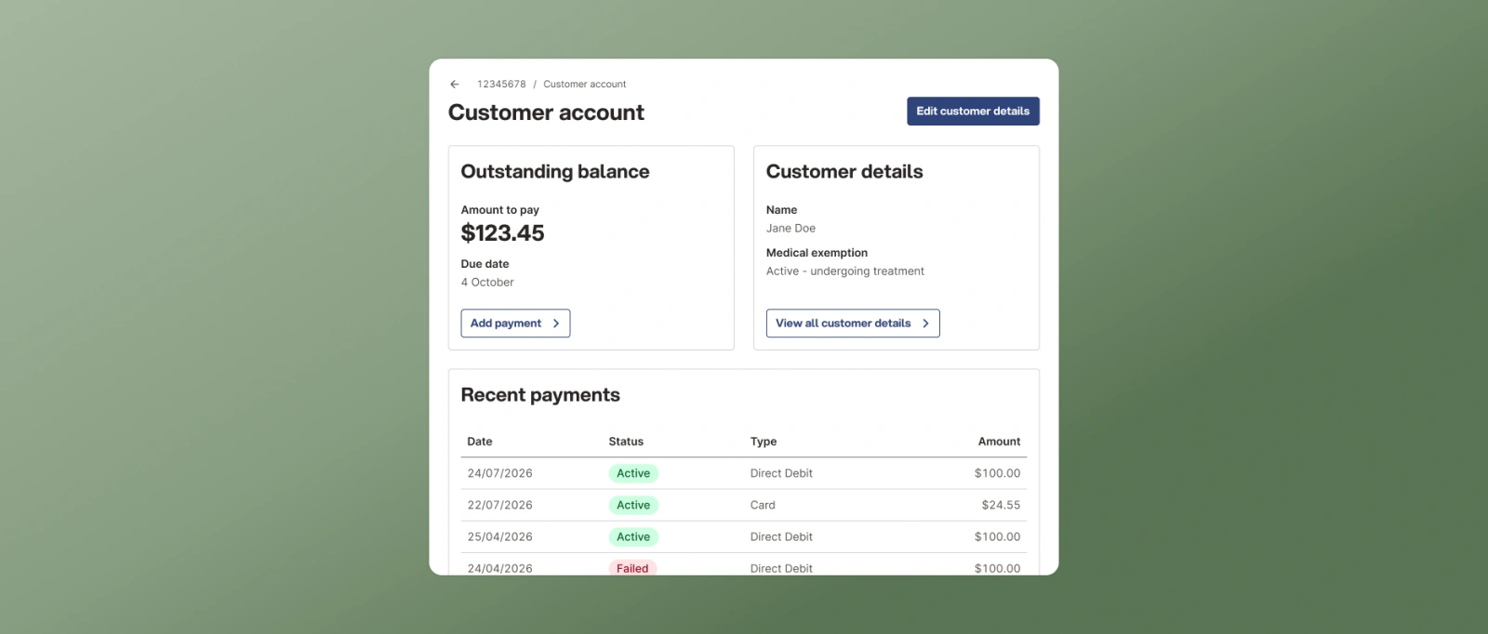The image size is (1488, 634).
Task: Click $100.00 in the 24/07/2026 row
Action: coord(997,473)
